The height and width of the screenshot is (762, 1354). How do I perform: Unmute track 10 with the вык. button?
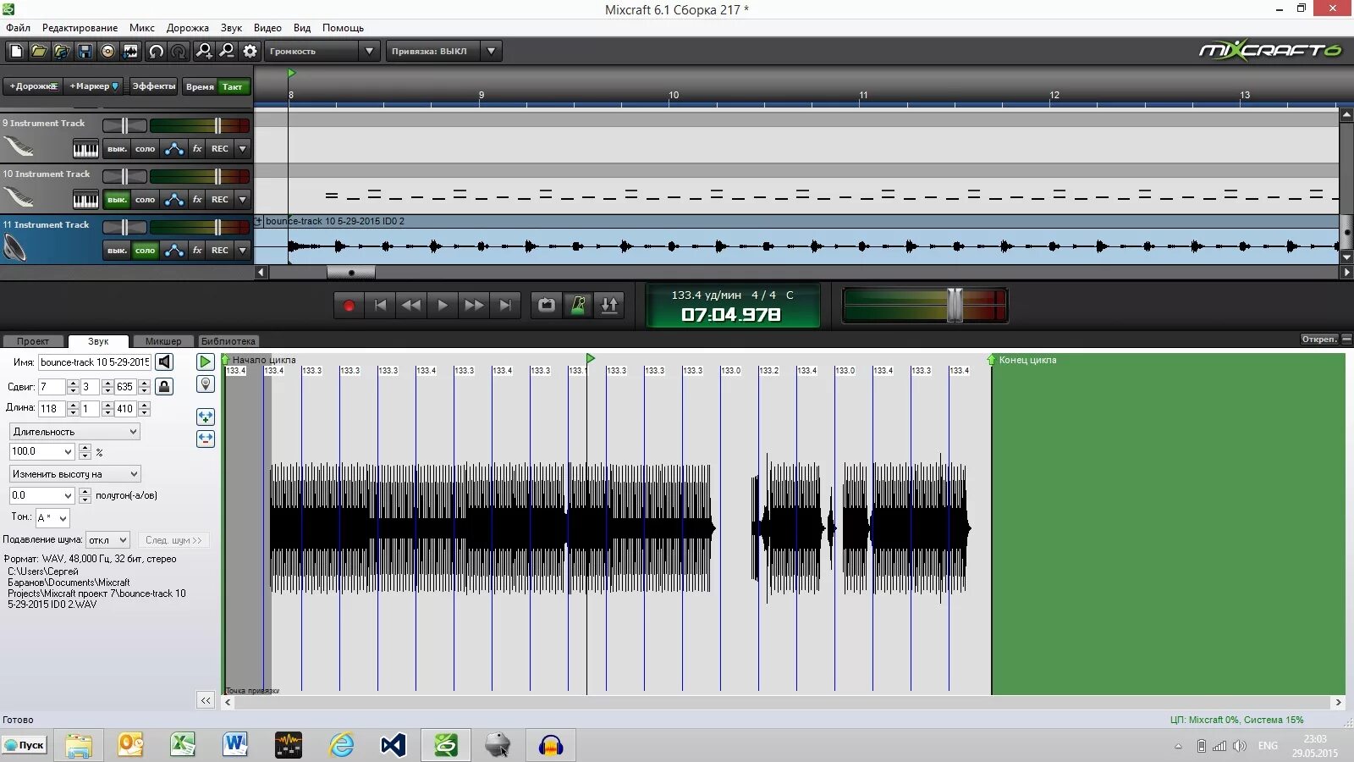point(117,200)
